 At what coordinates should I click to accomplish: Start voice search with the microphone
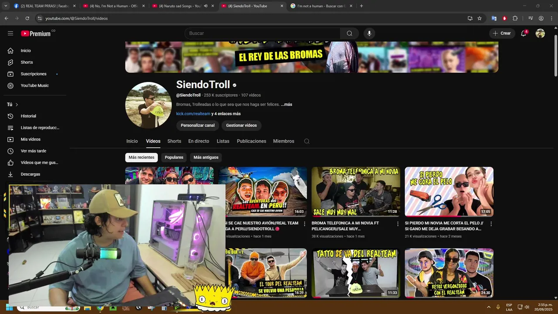369,33
